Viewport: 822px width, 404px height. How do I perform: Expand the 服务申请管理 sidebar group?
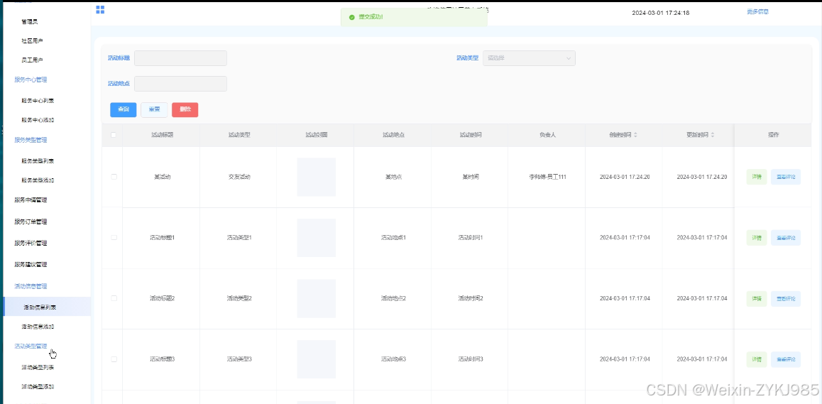click(x=31, y=200)
